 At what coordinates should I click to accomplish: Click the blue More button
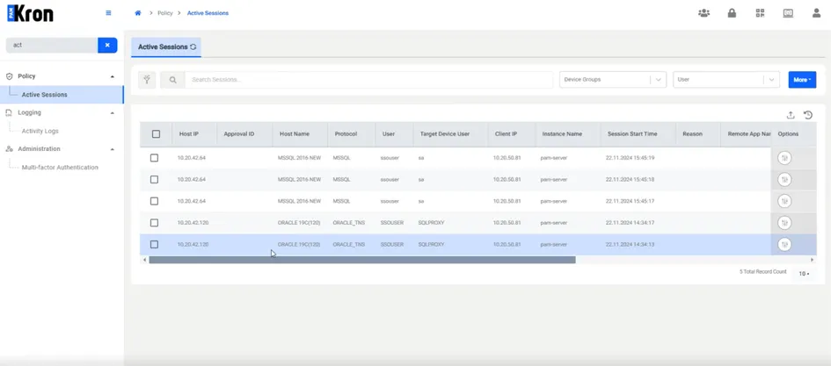coord(802,80)
